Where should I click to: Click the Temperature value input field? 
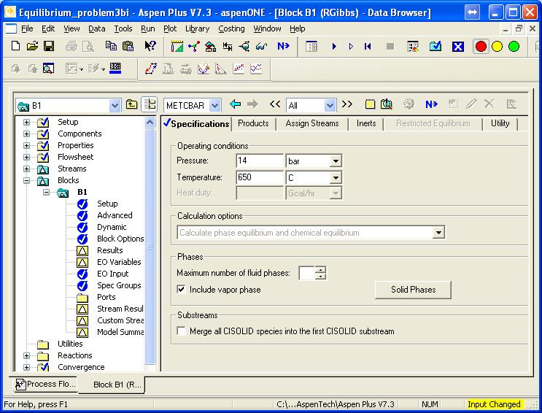(260, 177)
